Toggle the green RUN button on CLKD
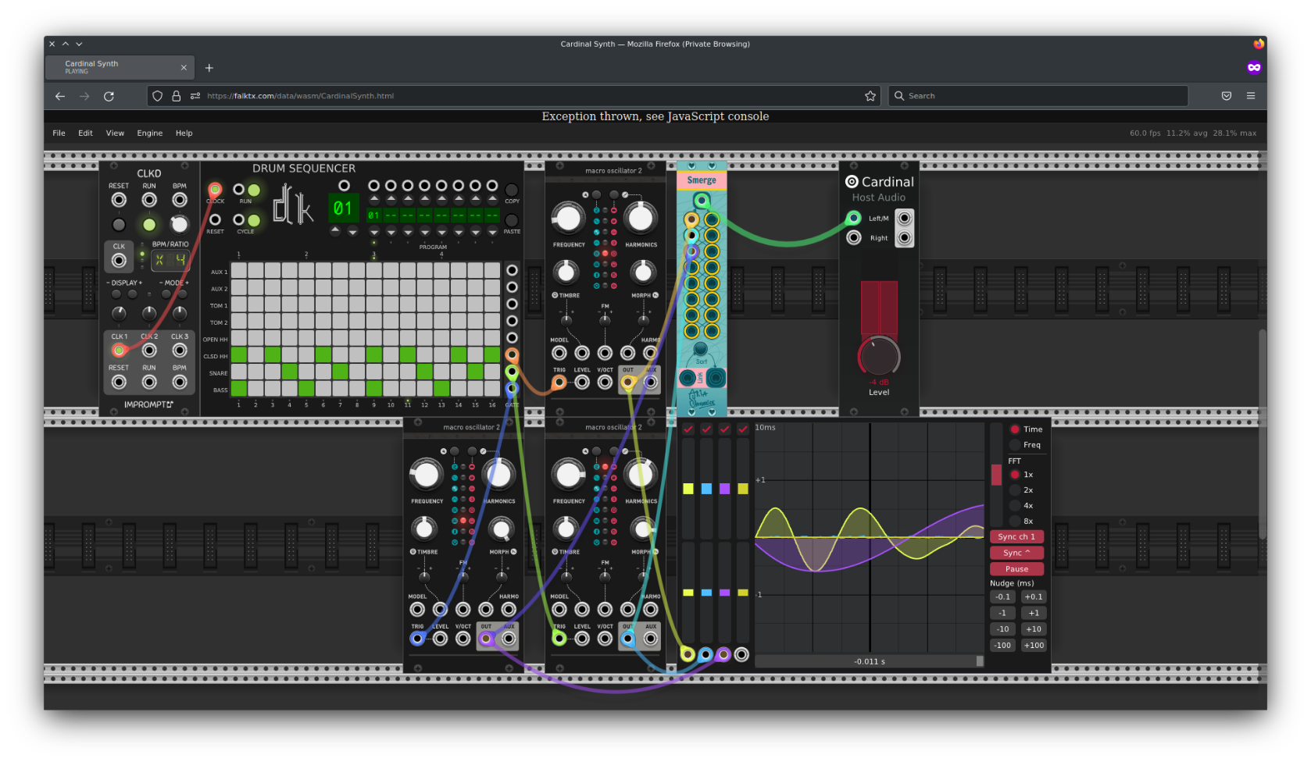The image size is (1311, 762). coord(149,225)
